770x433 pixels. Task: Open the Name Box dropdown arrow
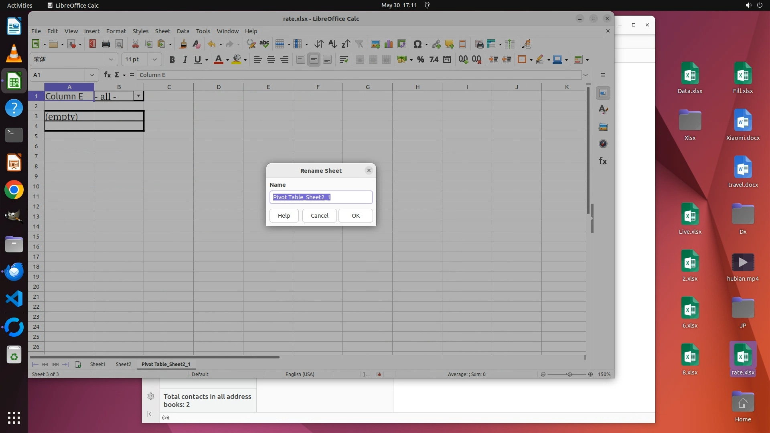(x=91, y=75)
